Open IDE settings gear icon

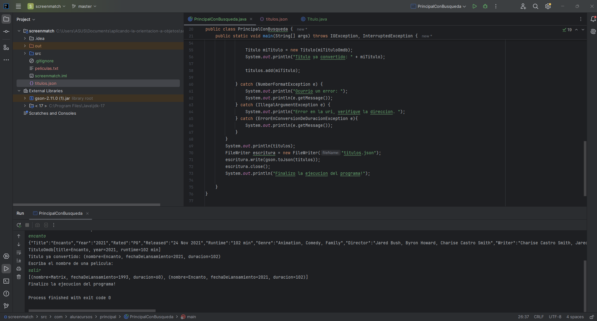(x=548, y=6)
